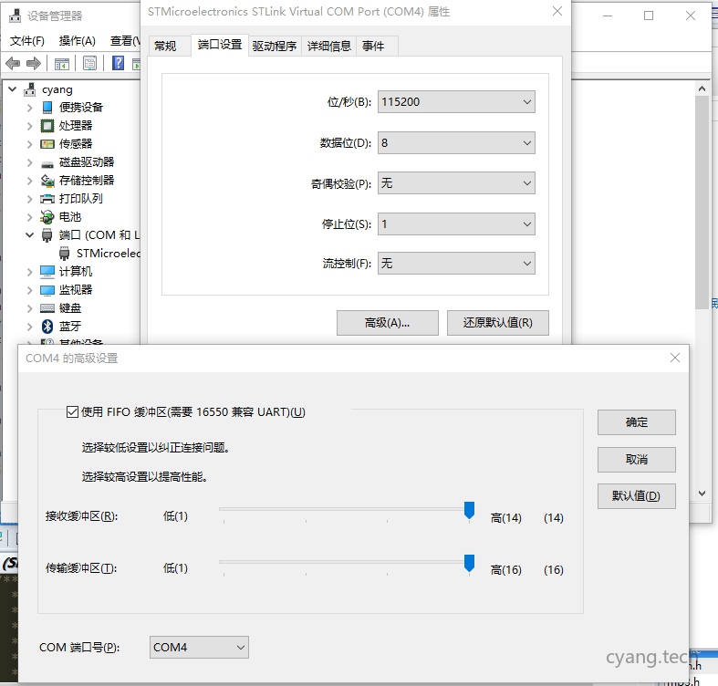Expand the portable devices node
Image resolution: width=718 pixels, height=686 pixels.
[x=30, y=108]
